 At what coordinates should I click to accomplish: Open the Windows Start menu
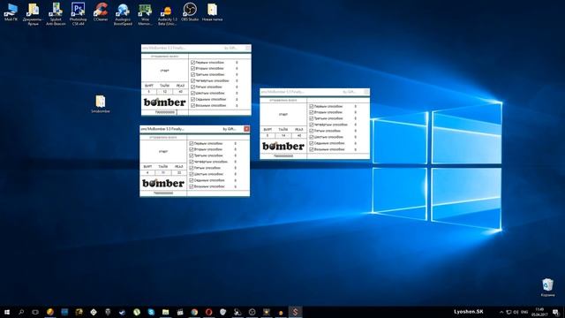(x=7, y=312)
